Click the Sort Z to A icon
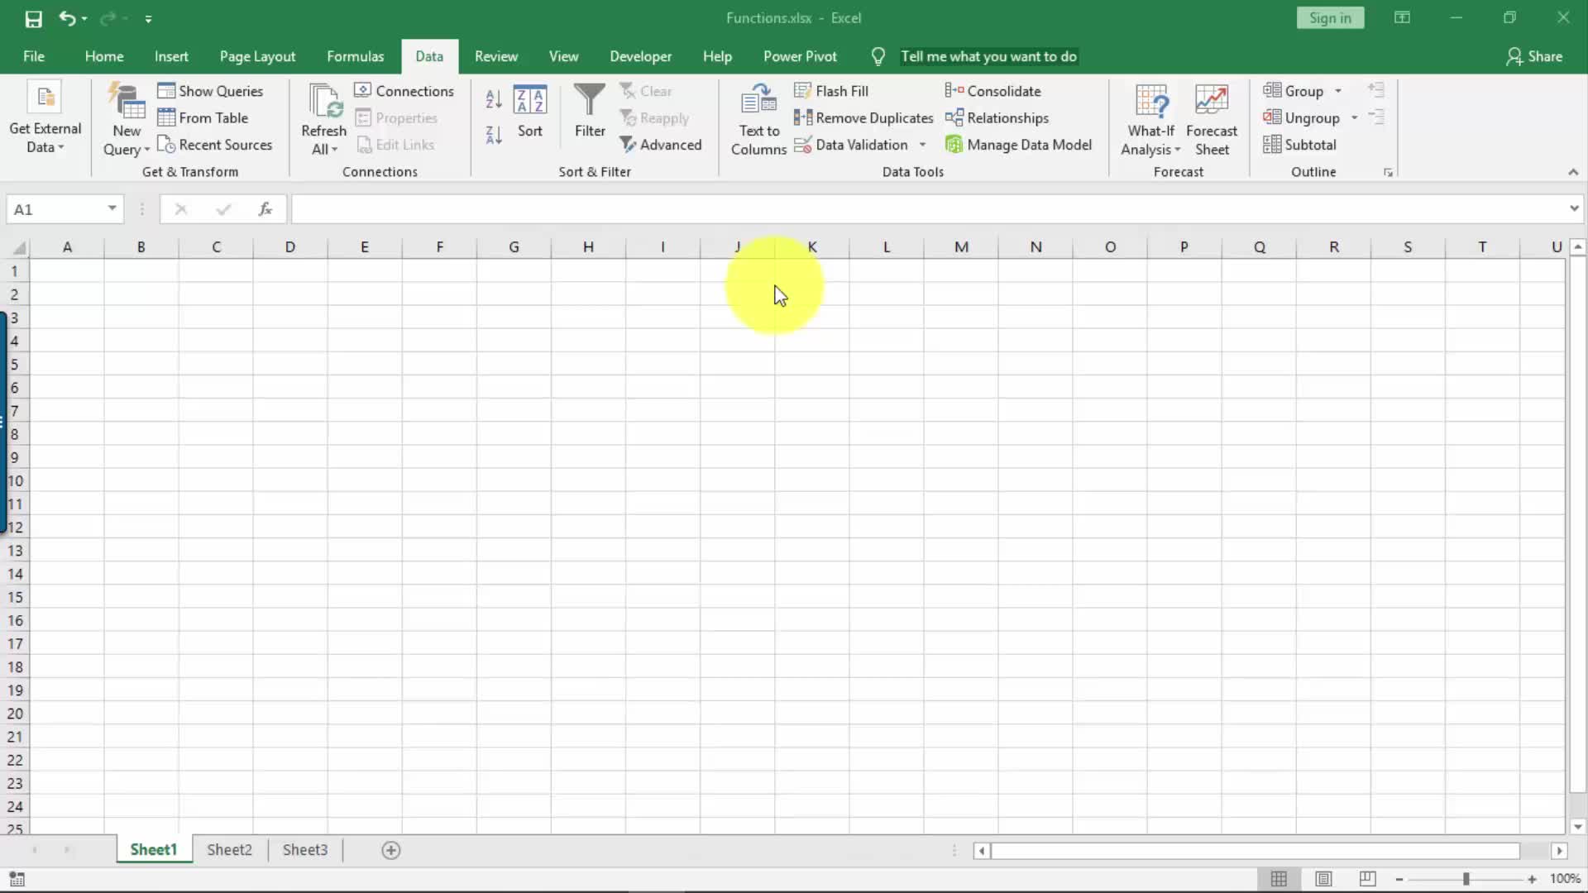 [x=494, y=135]
